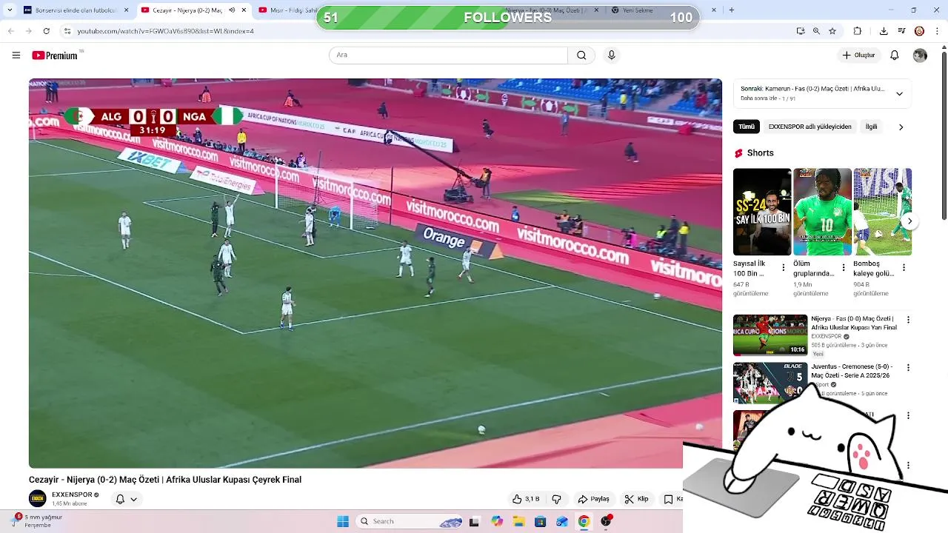The height and width of the screenshot is (533, 948).
Task: Open options for 'Juventus - Cremonese' video
Action: pos(908,368)
